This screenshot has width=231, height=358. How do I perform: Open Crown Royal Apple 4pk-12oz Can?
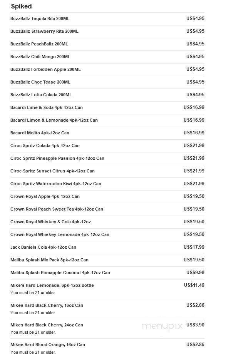45,196
